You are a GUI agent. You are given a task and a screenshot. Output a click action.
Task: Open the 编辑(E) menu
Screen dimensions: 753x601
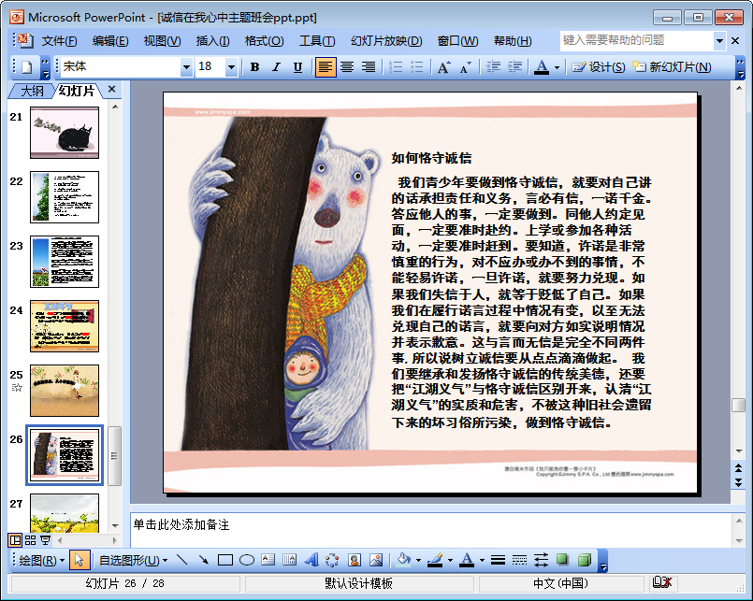(110, 41)
